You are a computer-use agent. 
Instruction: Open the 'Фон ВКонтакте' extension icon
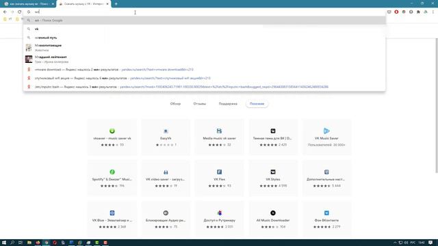tap(326, 213)
